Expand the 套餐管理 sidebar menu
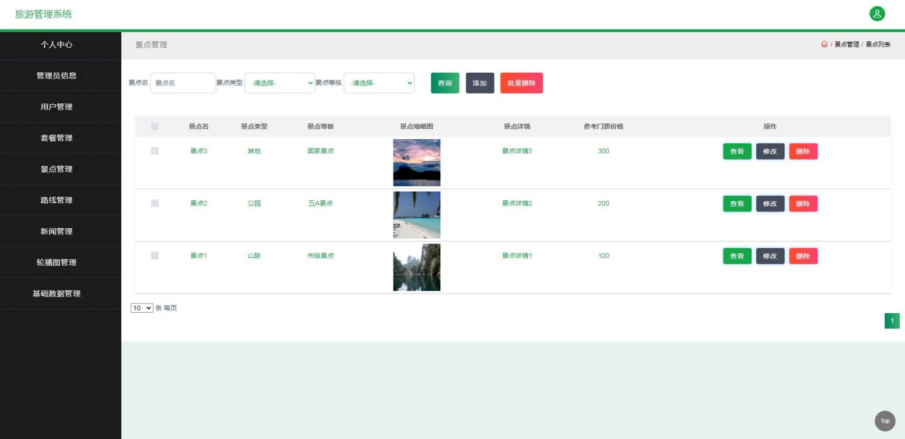 point(61,137)
